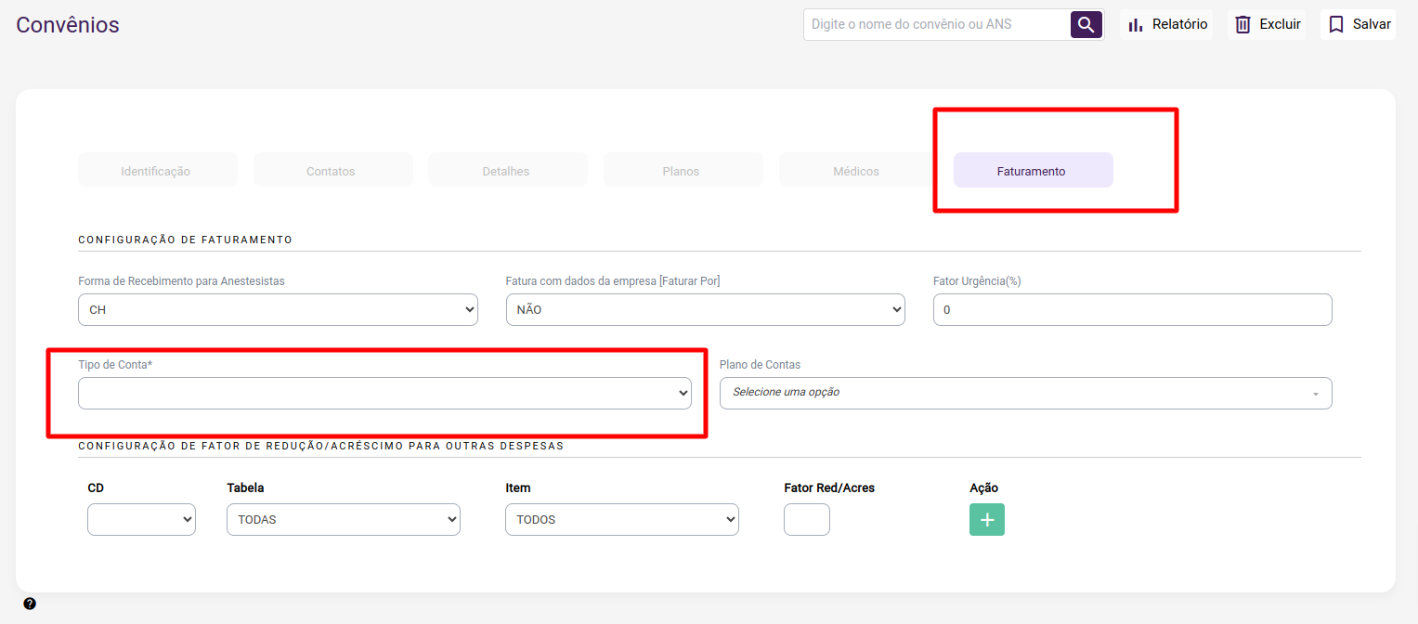Image resolution: width=1418 pixels, height=624 pixels.
Task: Click the help question mark icon
Action: coord(30,604)
